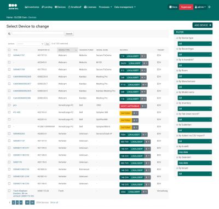Click the plus icon in the DACH LOKALISIERT row
Image resolution: width=219 pixels, height=209 pixels.
coord(144,63)
